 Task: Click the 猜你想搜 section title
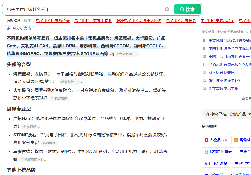point(209,127)
